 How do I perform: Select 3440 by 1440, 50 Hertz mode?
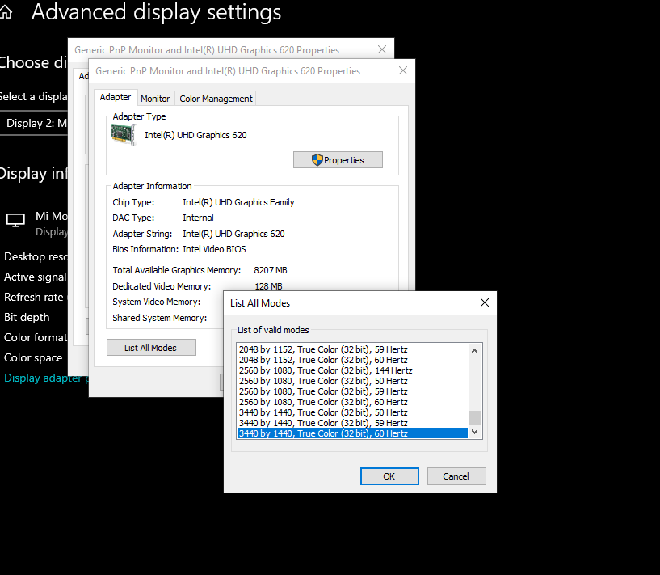click(x=353, y=412)
